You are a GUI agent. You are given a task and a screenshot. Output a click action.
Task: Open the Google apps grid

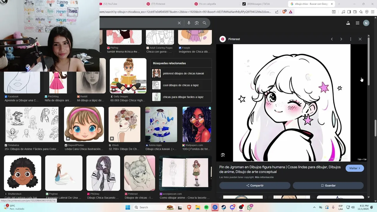tap(357, 23)
